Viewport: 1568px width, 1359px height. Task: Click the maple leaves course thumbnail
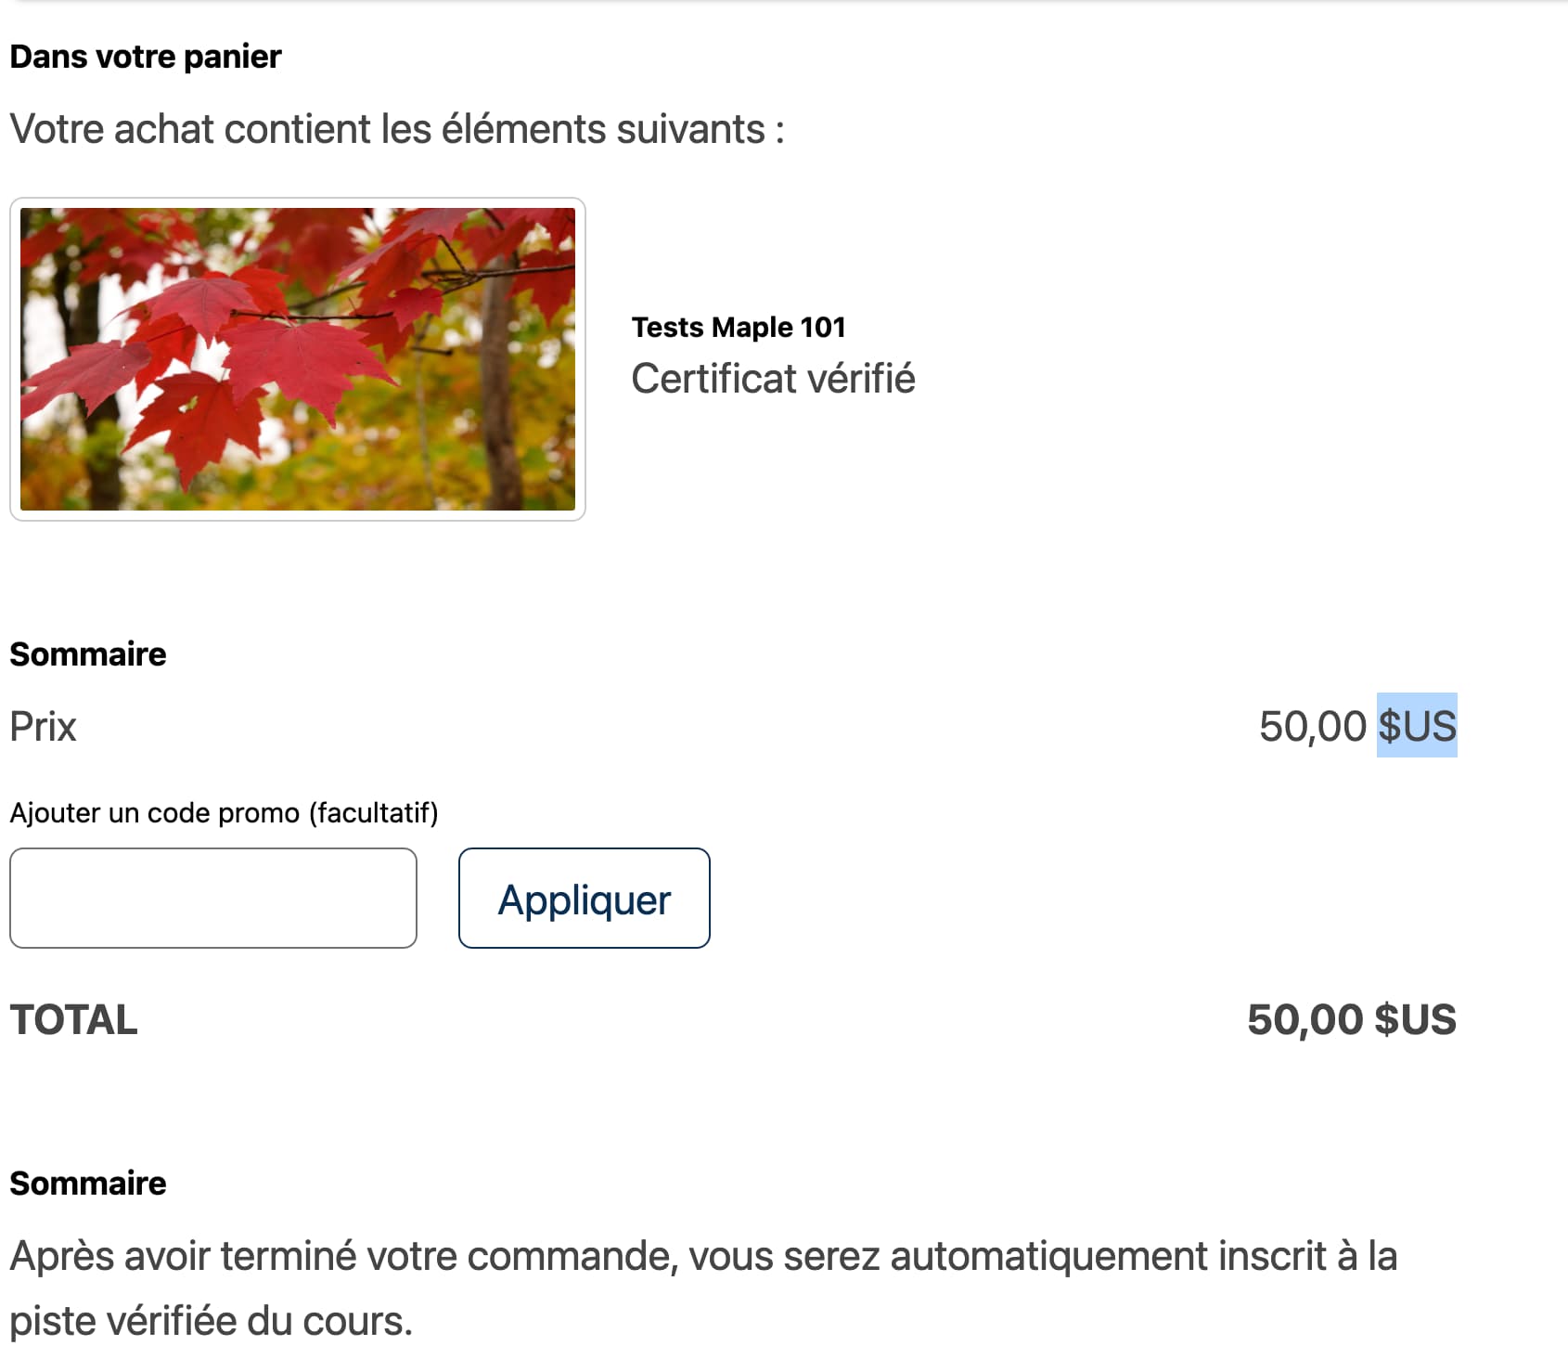[298, 358]
